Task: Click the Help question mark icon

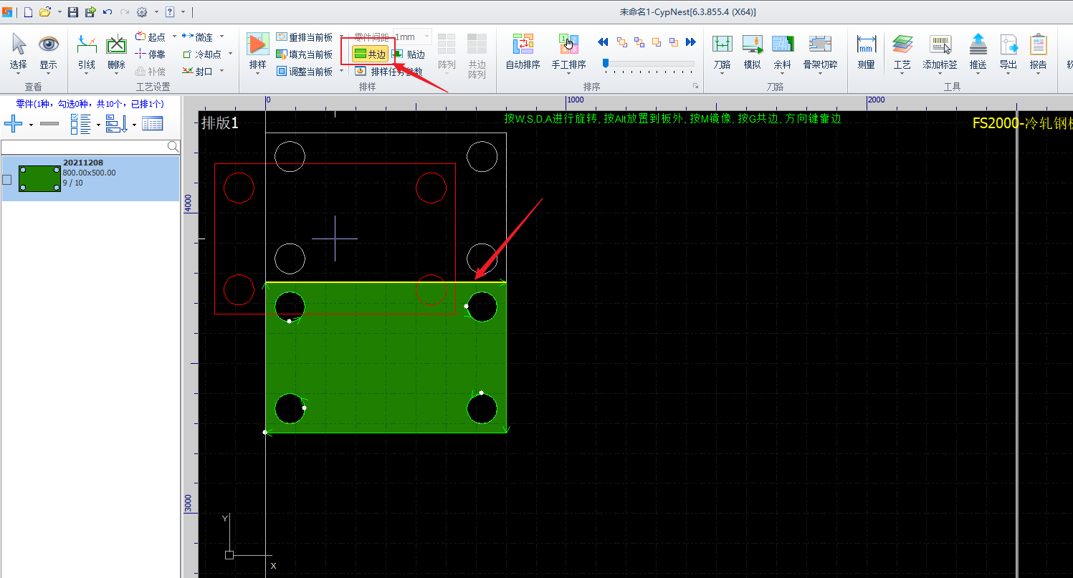Action: (x=170, y=12)
